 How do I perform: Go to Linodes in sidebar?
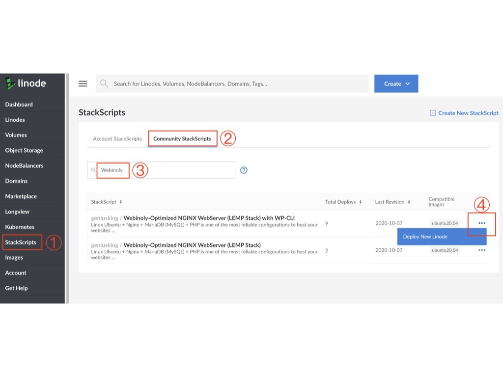(x=15, y=120)
